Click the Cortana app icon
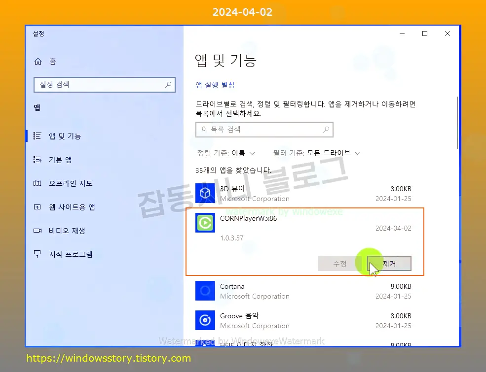486x372 pixels. point(205,291)
